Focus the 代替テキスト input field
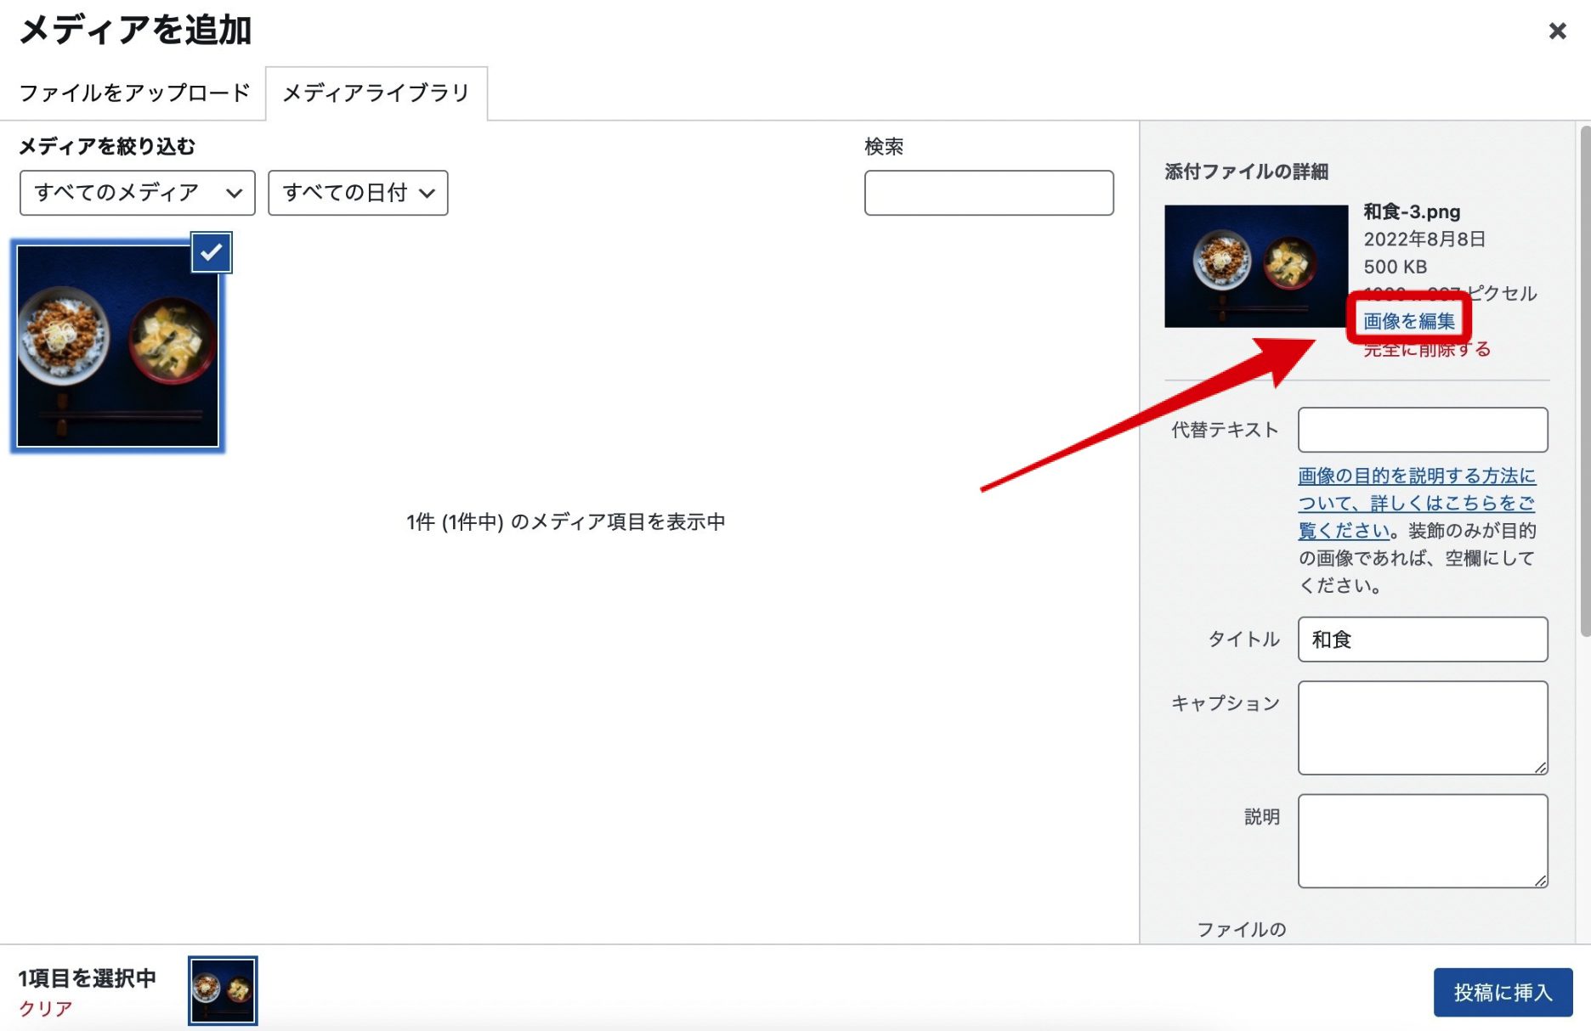The image size is (1591, 1031). [1422, 430]
